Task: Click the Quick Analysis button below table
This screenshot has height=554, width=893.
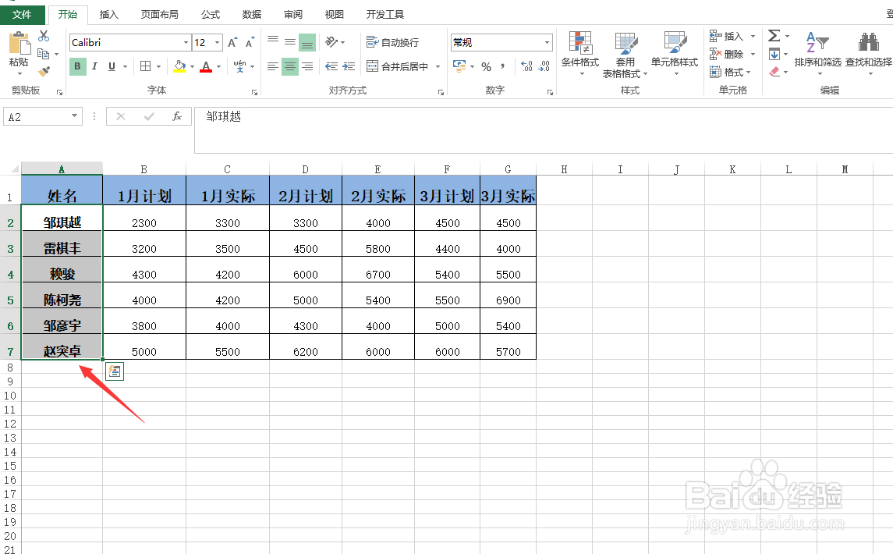Action: [115, 371]
